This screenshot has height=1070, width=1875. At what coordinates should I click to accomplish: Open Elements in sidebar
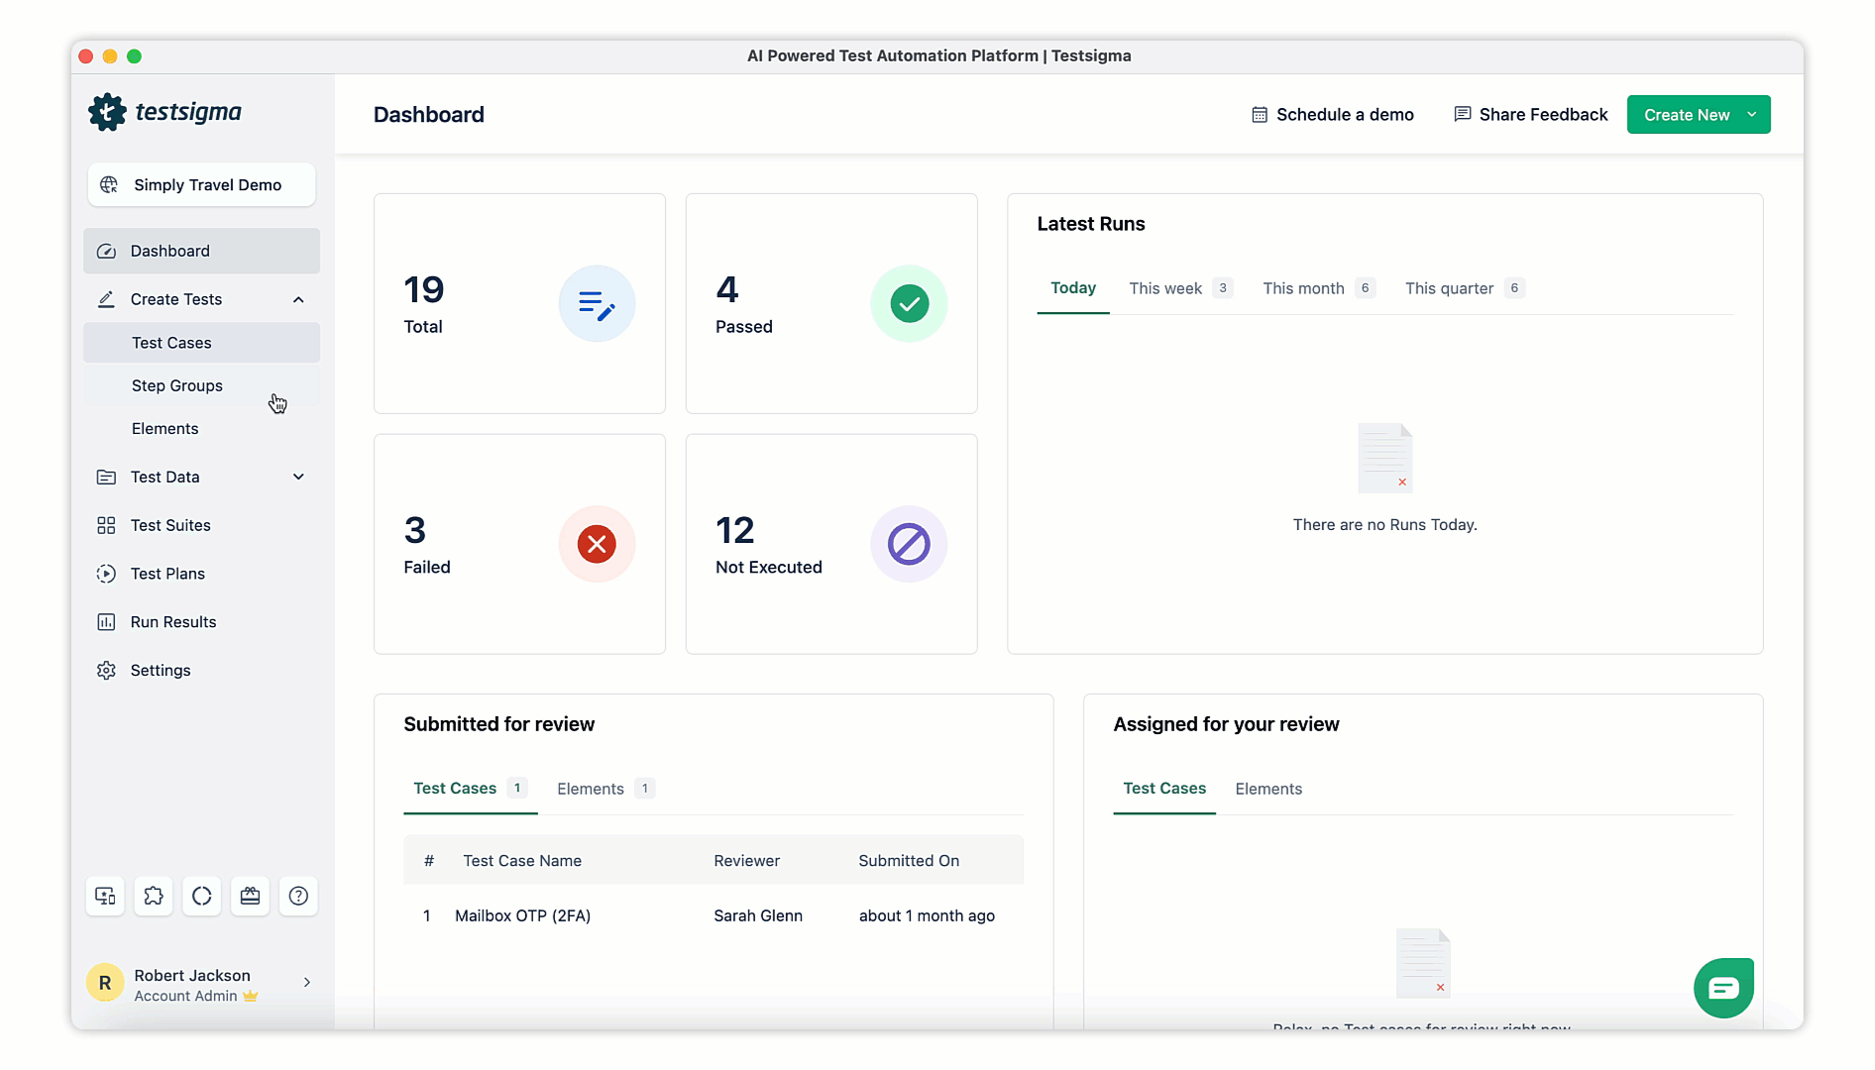click(201, 428)
